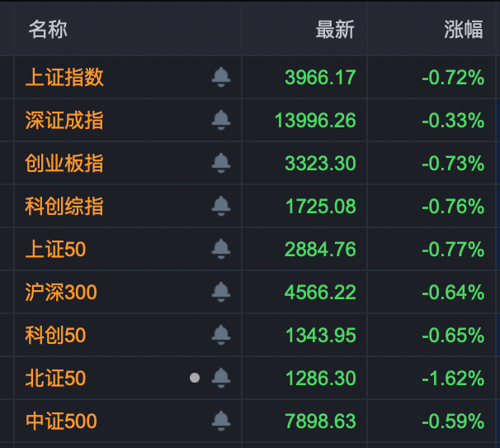This screenshot has height=448, width=500.
Task: Click the reminder bell for 科创50
Action: pyautogui.click(x=220, y=336)
